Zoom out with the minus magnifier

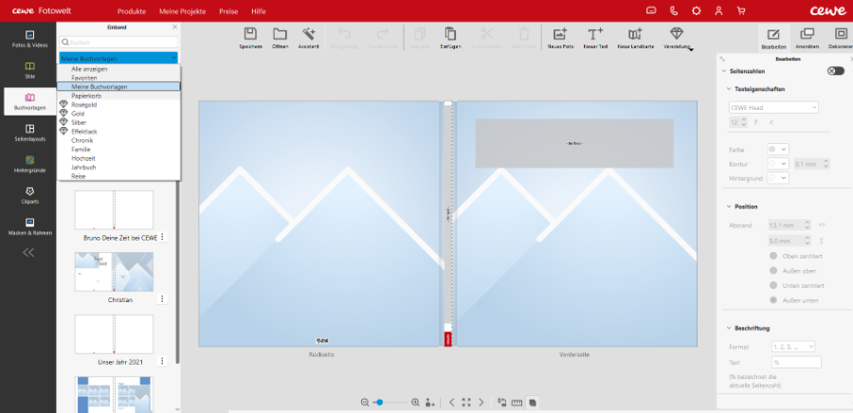click(365, 403)
